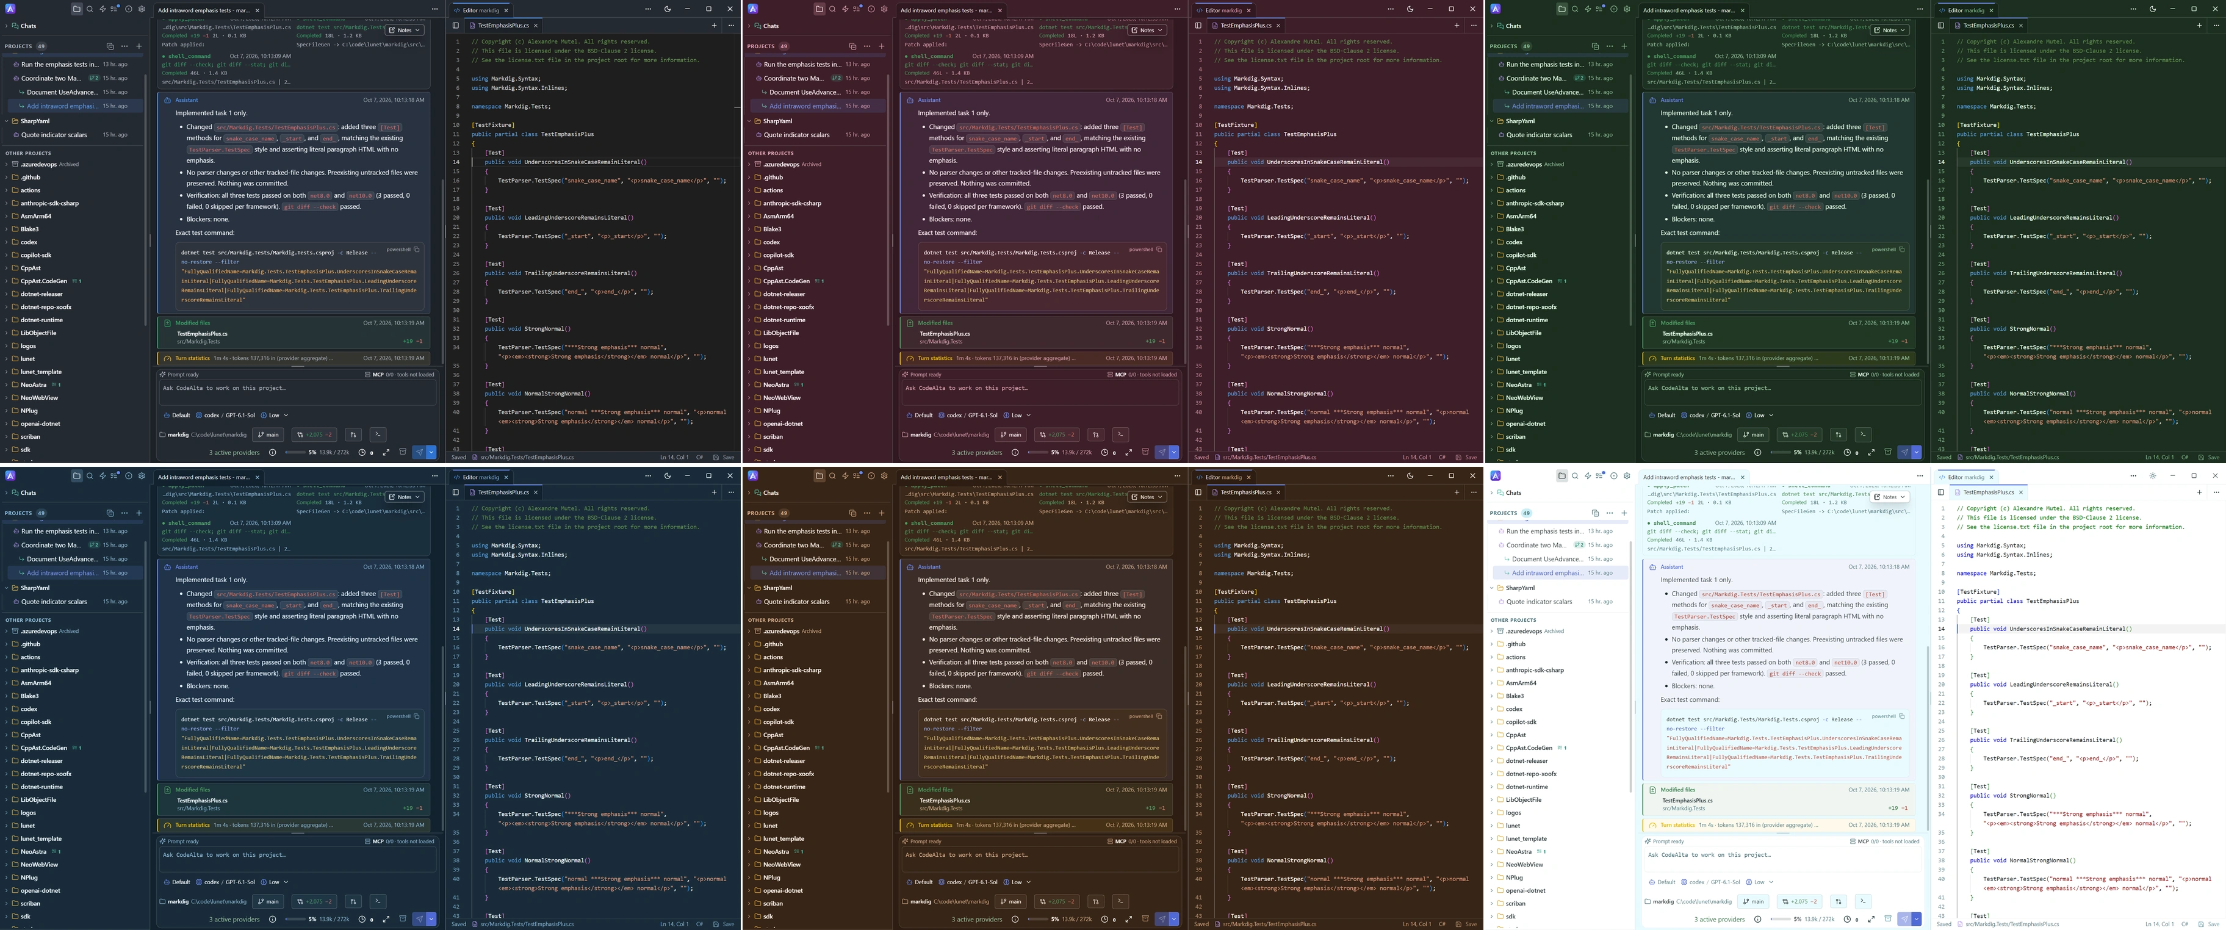Toggle the sun theme switch in light window
The image size is (2226, 930).
2153,475
